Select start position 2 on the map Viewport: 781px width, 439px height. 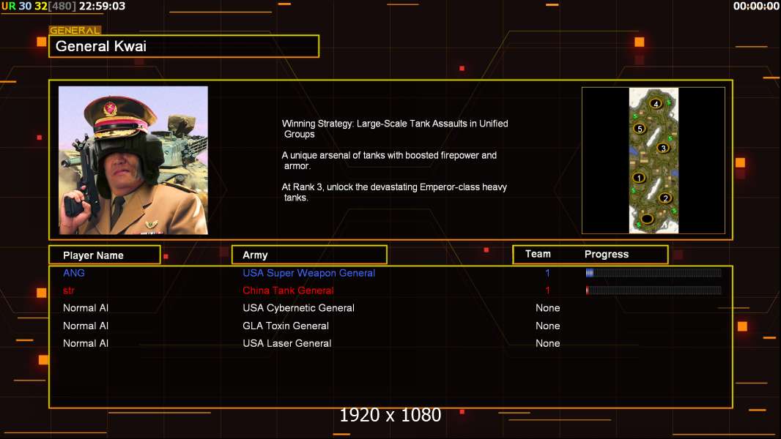pyautogui.click(x=665, y=198)
